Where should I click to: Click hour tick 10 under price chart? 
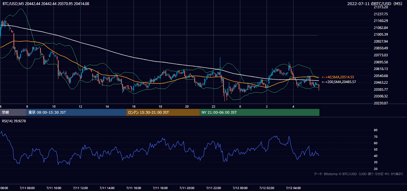54,107
